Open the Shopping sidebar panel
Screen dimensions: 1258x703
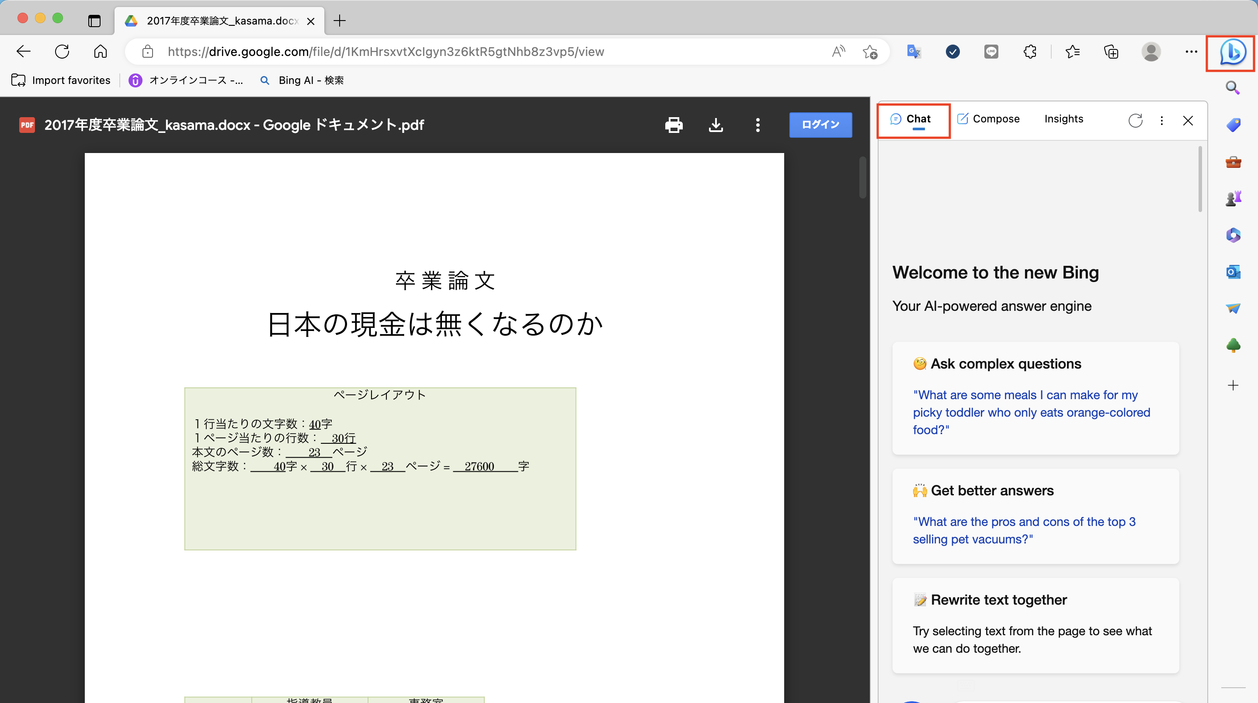(1234, 125)
